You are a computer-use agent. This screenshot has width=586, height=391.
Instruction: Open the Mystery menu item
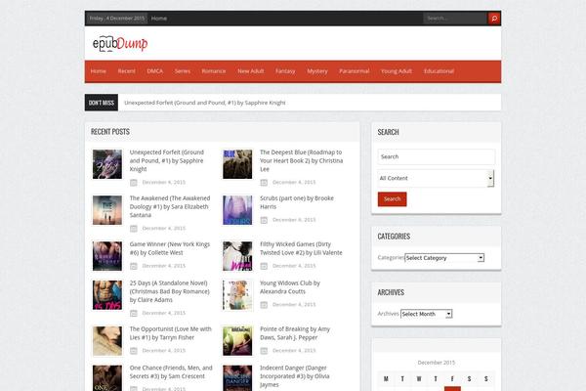(317, 71)
